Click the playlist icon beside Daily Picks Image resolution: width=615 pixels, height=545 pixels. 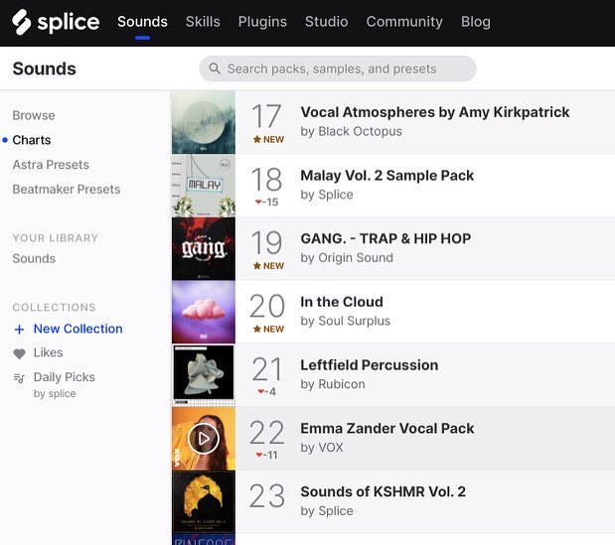click(19, 377)
